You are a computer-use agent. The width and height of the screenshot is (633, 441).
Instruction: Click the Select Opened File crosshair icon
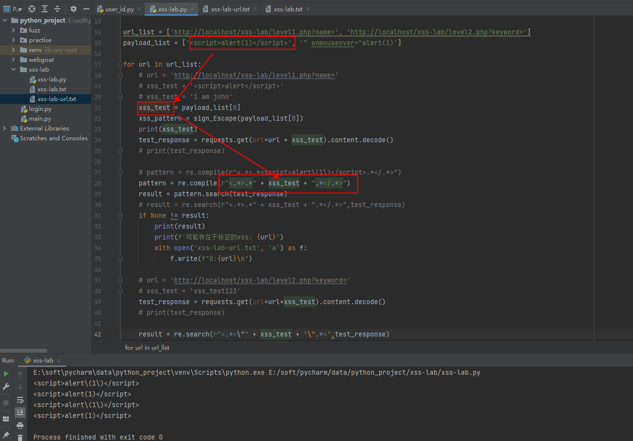coord(32,9)
